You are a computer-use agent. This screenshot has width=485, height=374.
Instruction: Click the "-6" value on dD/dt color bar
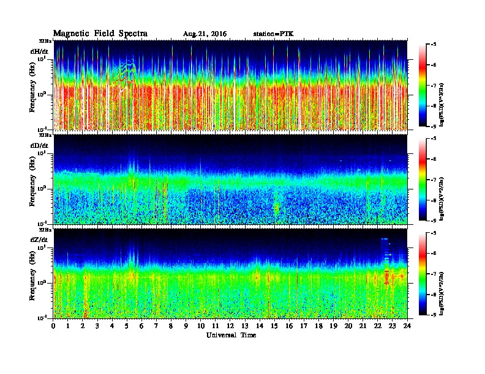click(x=434, y=159)
